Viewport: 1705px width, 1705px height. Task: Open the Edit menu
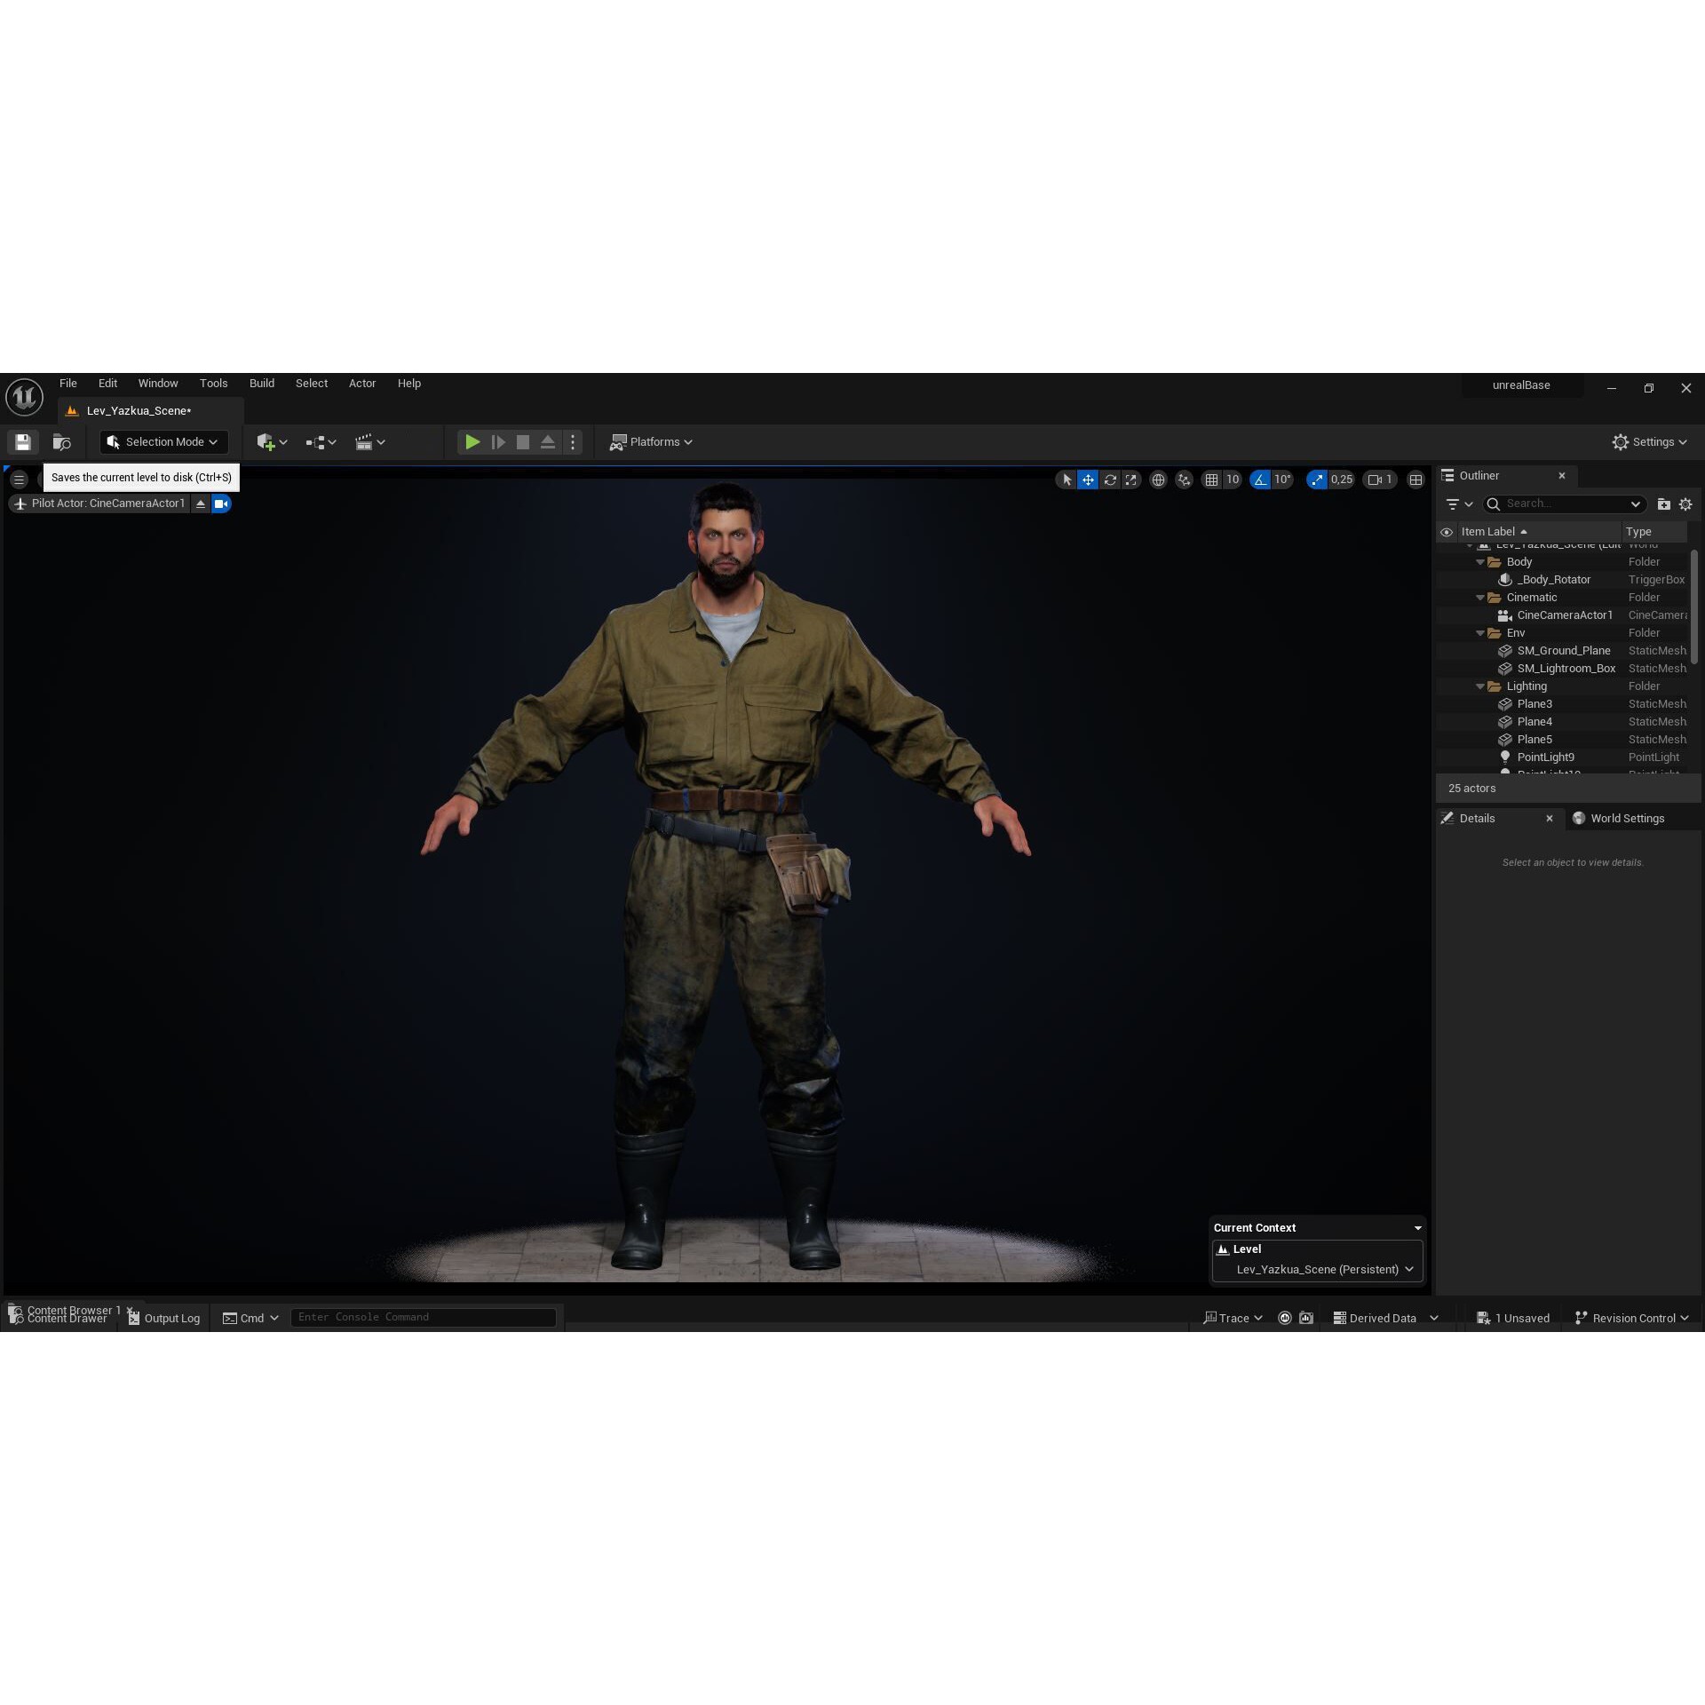[x=107, y=384]
